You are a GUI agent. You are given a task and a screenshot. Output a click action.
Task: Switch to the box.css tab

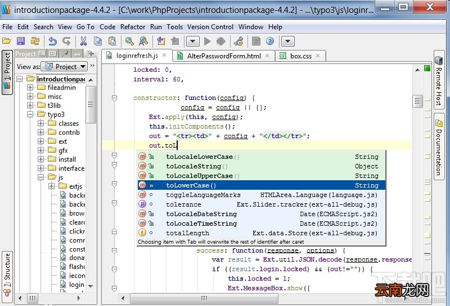(300, 56)
